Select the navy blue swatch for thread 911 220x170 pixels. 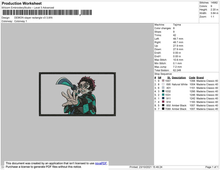coord(163,98)
